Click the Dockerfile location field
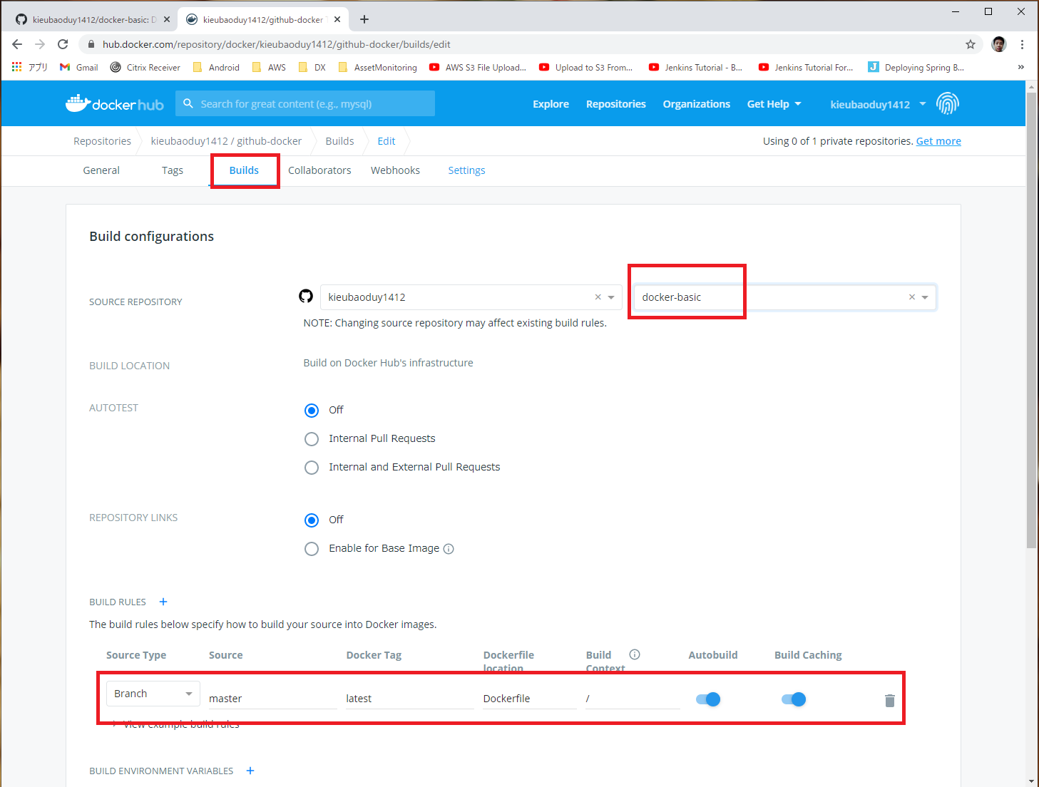This screenshot has height=787, width=1039. coord(530,699)
